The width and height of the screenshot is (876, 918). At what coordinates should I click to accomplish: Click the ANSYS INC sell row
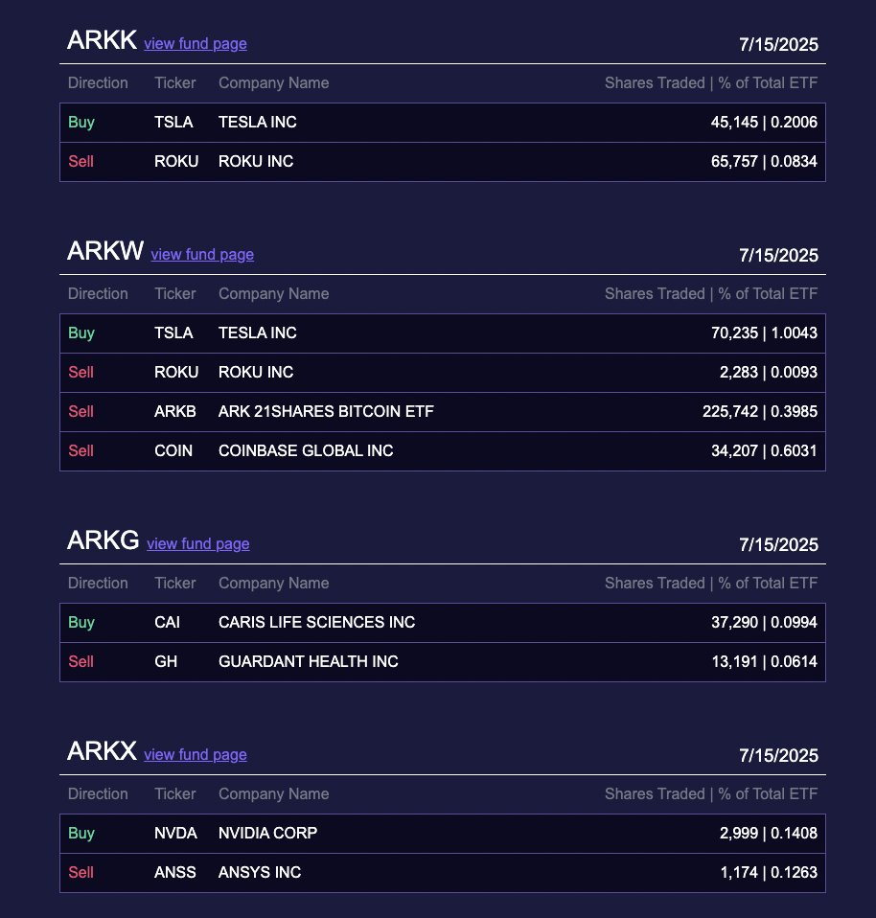click(x=443, y=872)
